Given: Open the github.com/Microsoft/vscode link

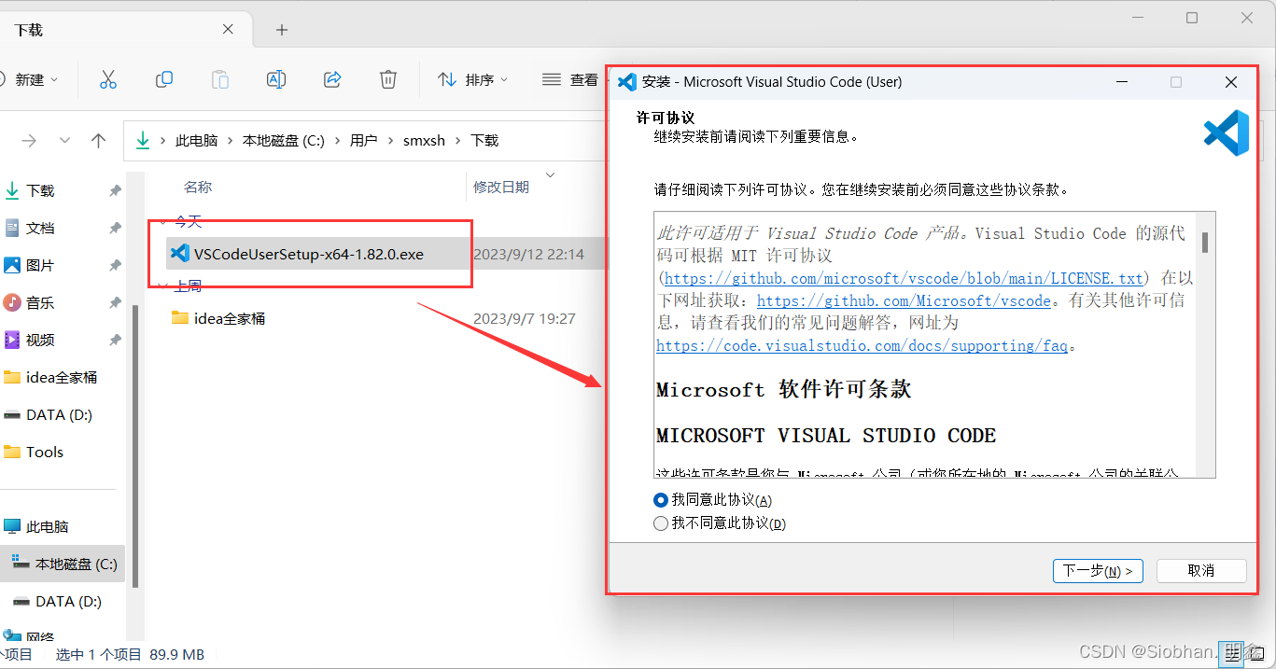Looking at the screenshot, I should click(904, 301).
